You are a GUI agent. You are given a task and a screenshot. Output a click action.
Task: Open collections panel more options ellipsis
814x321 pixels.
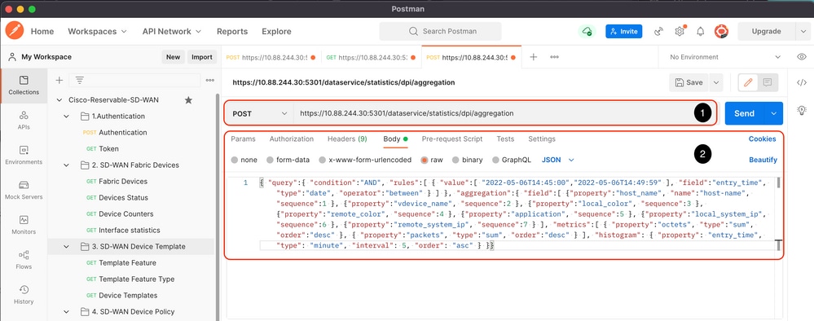(x=209, y=80)
